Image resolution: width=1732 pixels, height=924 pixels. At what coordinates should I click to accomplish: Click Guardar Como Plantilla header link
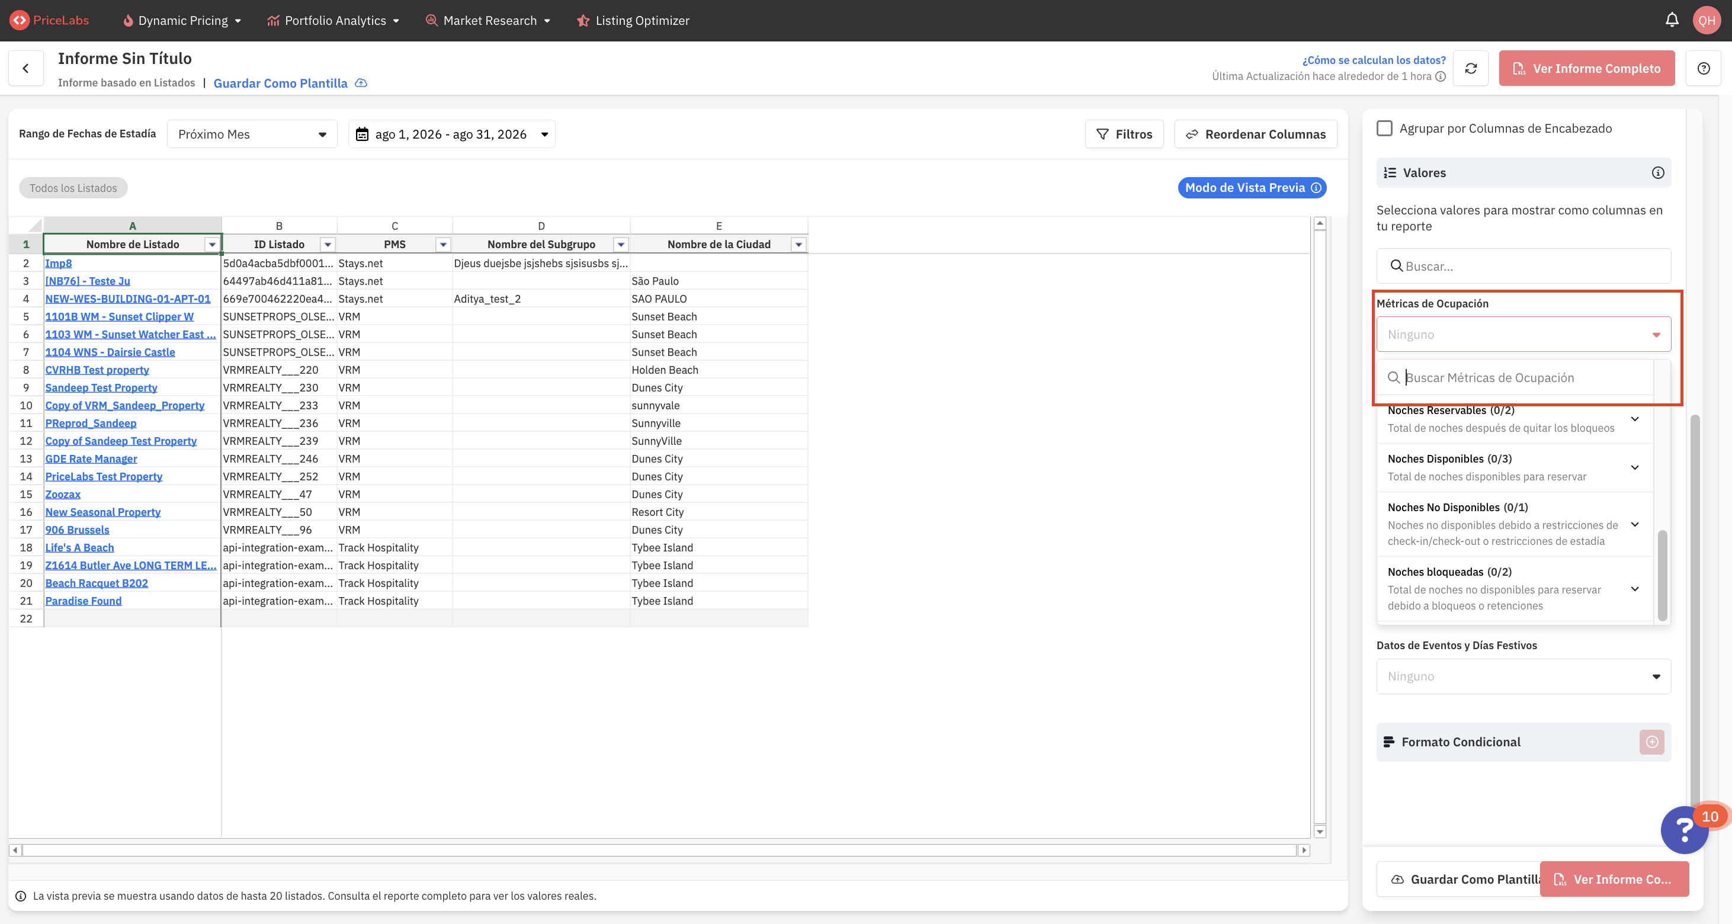(x=280, y=83)
